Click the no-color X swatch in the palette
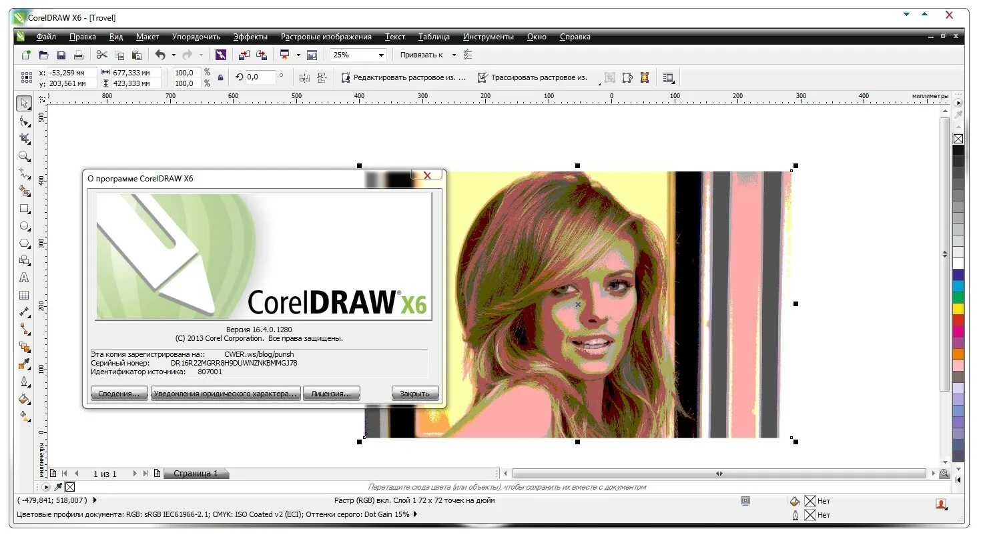Screen dimensions: 981x541 coord(958,139)
